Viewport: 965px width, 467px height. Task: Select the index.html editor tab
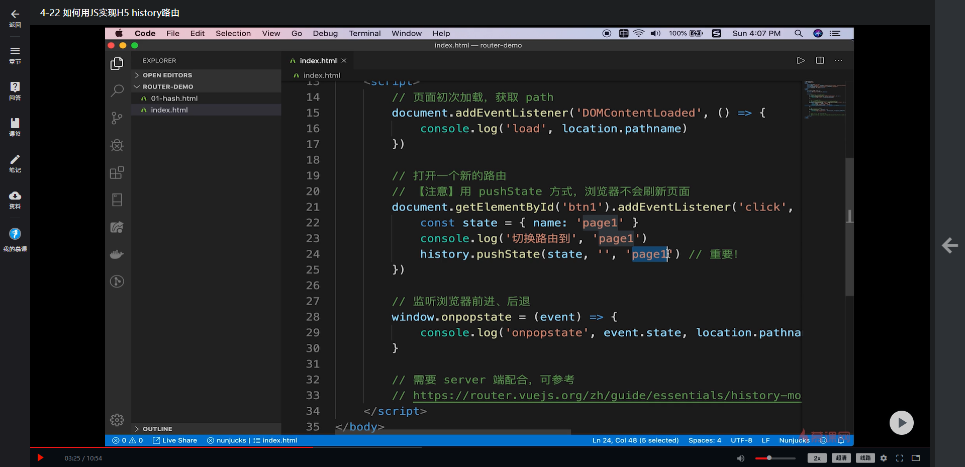pyautogui.click(x=318, y=61)
